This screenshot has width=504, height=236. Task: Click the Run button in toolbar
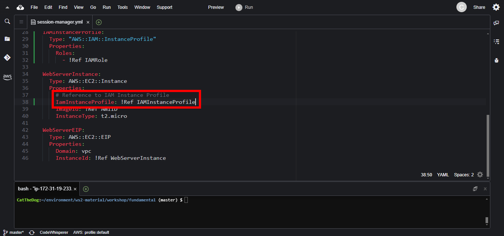245,7
